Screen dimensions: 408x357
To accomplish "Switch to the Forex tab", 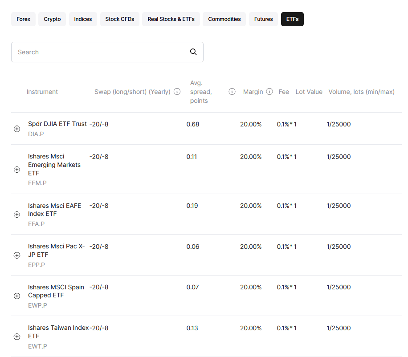I will pyautogui.click(x=23, y=19).
